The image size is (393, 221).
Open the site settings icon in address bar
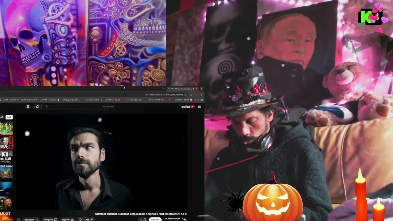(185, 95)
